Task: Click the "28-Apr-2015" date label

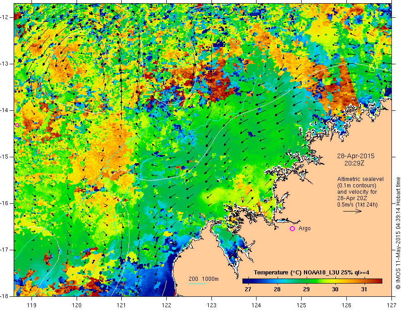Action: pyautogui.click(x=356, y=156)
